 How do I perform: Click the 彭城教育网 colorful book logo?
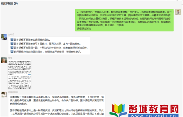pyautogui.click(x=118, y=110)
